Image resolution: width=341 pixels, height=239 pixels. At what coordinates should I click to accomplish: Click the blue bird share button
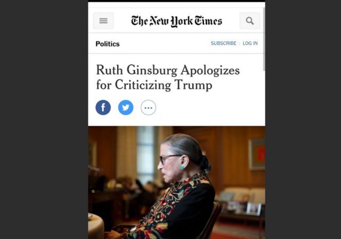(x=126, y=108)
